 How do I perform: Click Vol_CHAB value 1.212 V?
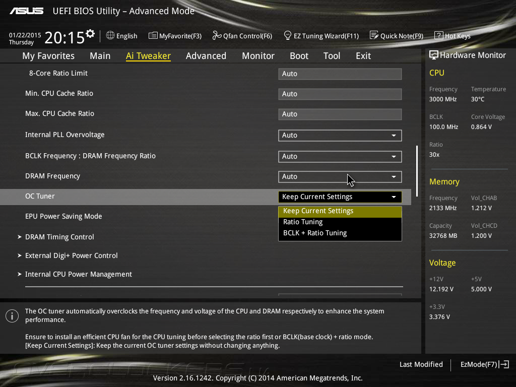(x=481, y=208)
